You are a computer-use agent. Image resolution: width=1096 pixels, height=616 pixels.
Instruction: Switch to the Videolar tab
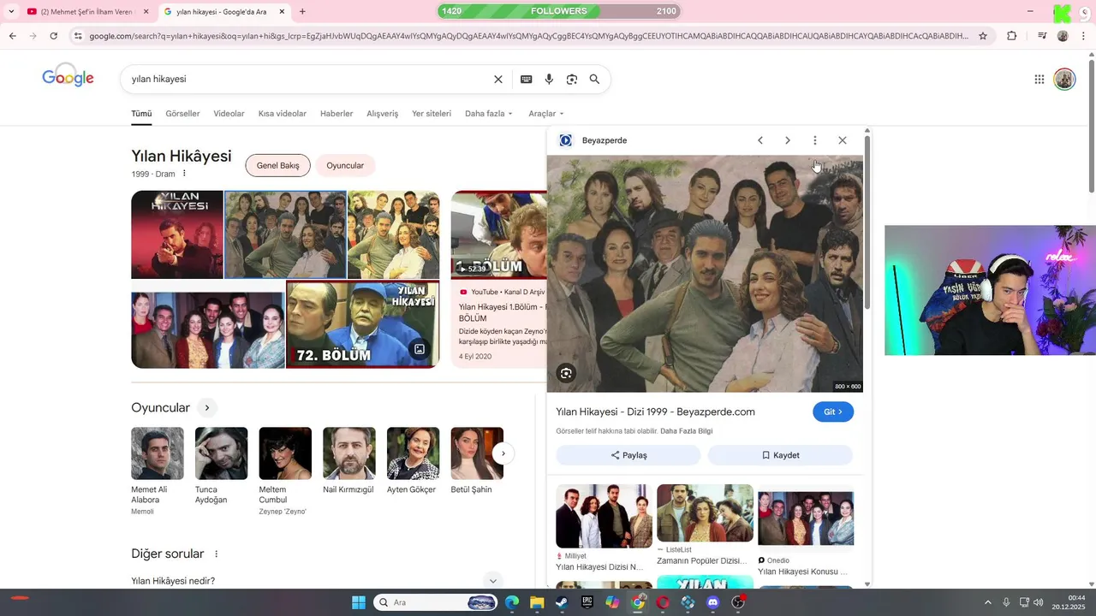coord(229,114)
